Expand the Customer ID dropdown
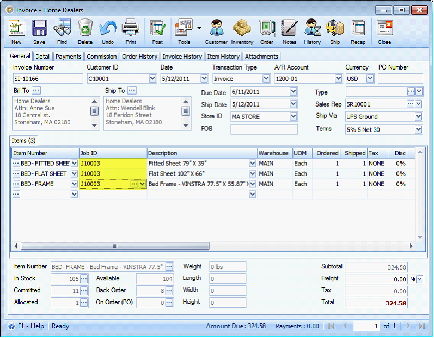This screenshot has width=434, height=338. tap(152, 78)
